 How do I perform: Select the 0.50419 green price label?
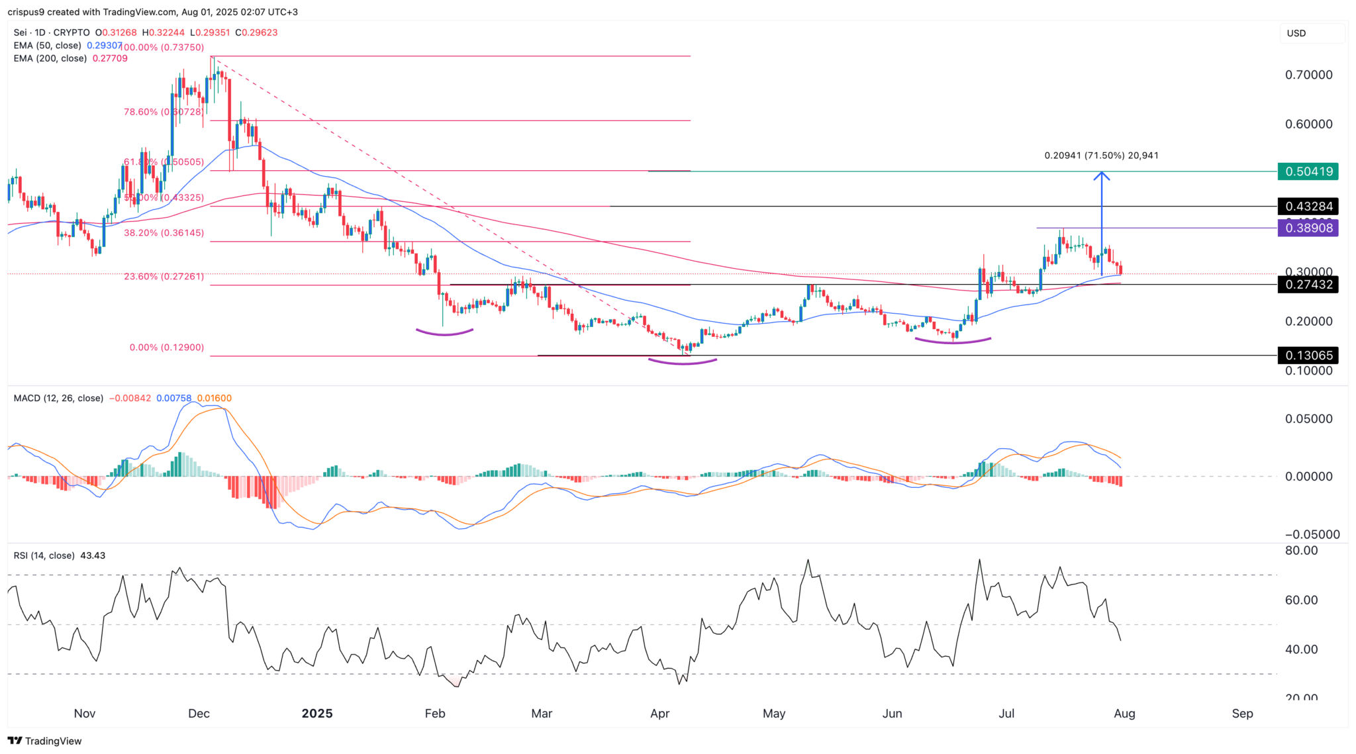point(1308,171)
